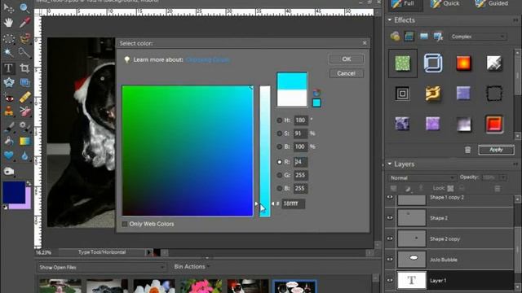Select the Lasso tool
This screenshot has height=293, width=522.
[x=24, y=38]
